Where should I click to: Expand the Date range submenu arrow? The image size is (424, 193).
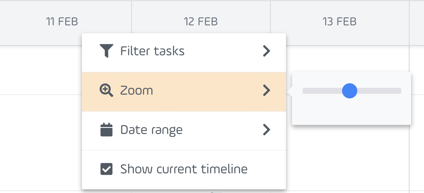click(267, 130)
